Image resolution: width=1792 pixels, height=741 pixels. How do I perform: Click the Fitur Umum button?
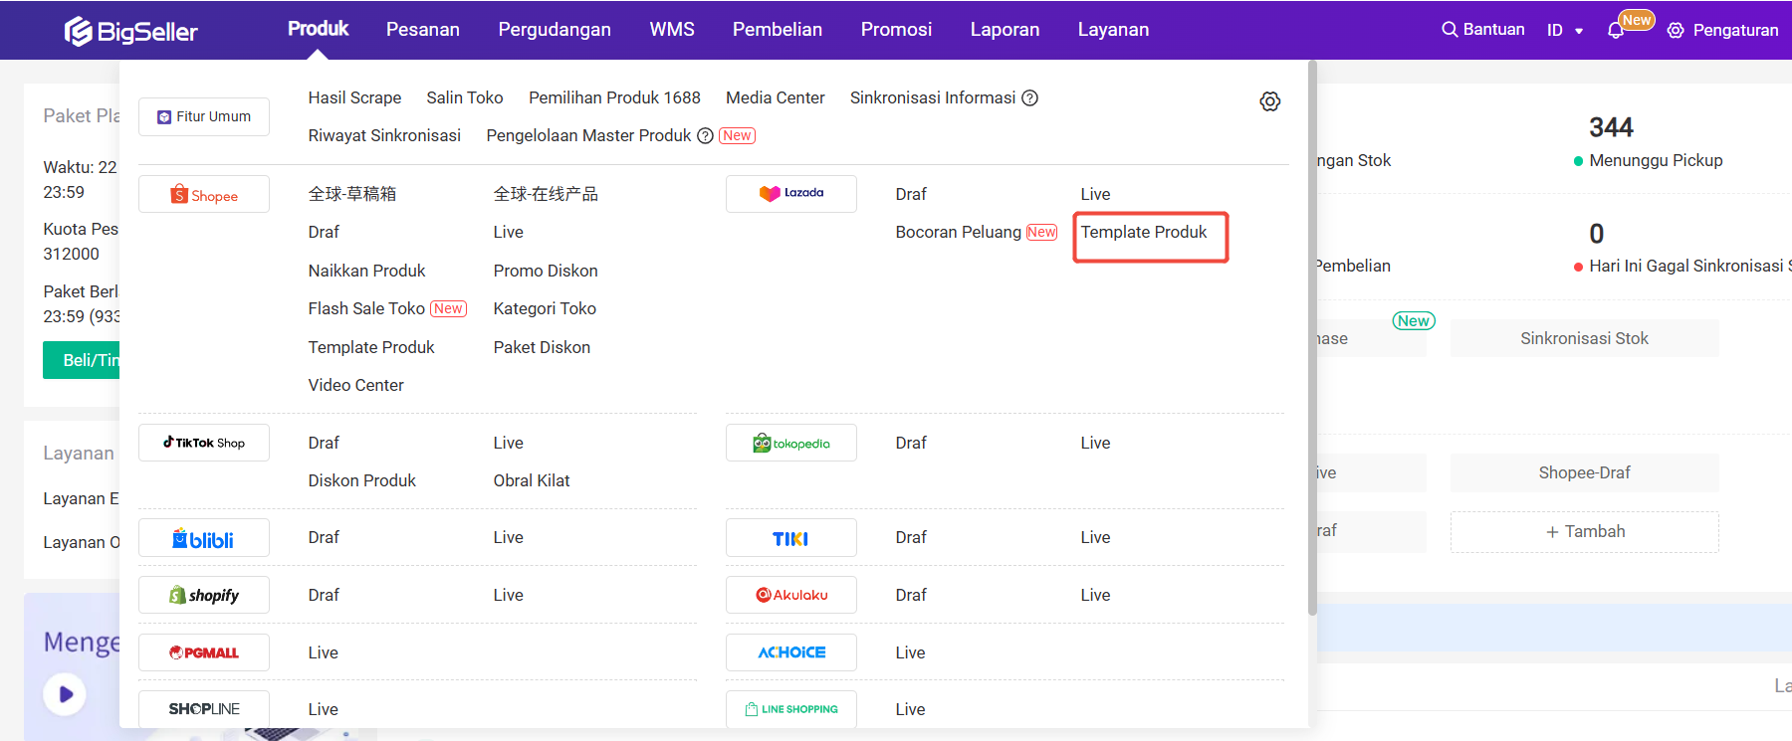[x=204, y=116]
